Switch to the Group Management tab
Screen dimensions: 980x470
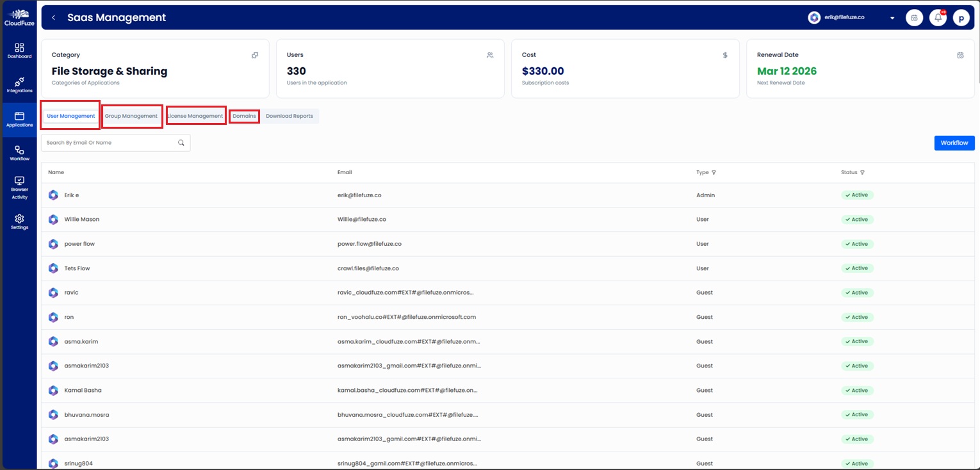pos(132,116)
